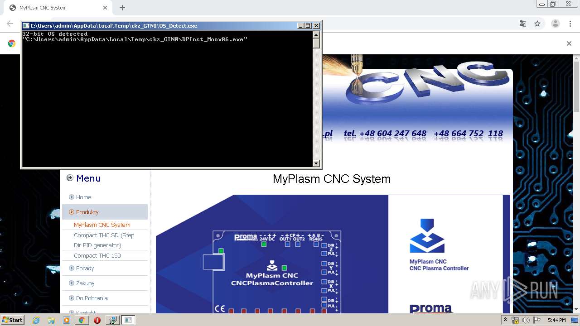Click the MyPlasm CNC System page heading
This screenshot has height=326, width=580.
332,179
